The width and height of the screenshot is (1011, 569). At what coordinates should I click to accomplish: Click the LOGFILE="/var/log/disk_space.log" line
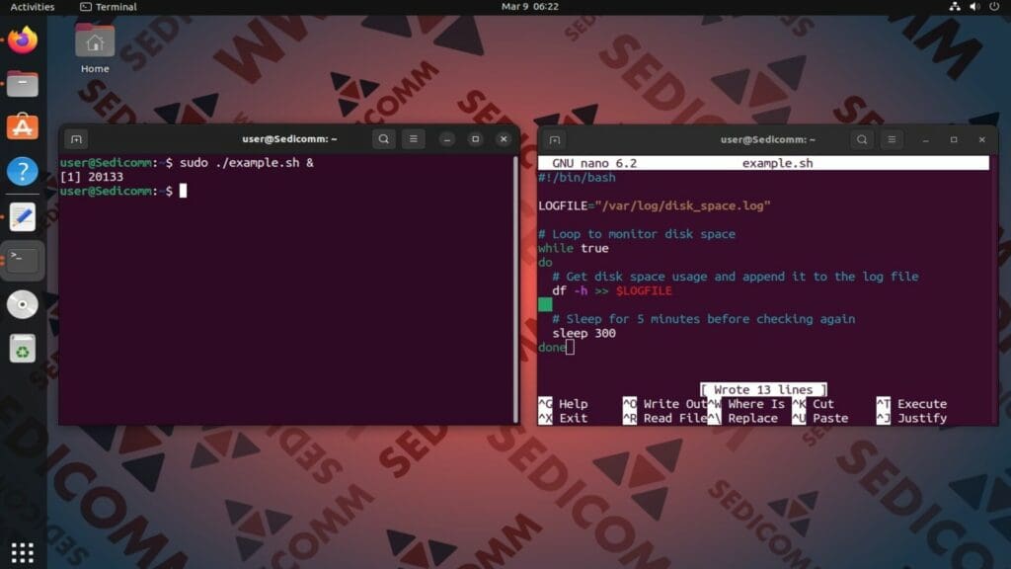(x=655, y=205)
